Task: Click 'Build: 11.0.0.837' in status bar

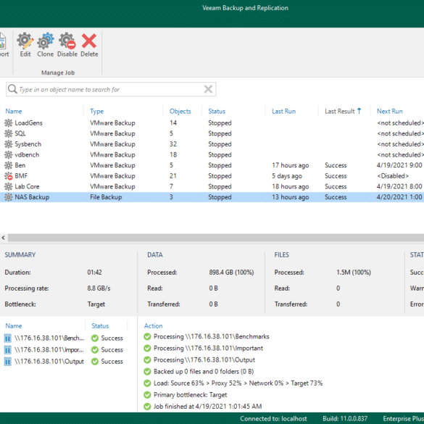Action: point(345,419)
